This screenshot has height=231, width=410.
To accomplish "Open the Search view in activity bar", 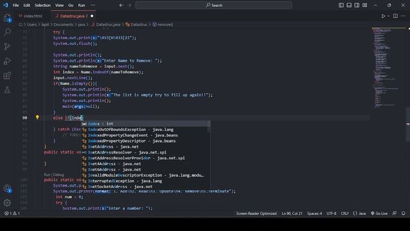I will coord(7,32).
